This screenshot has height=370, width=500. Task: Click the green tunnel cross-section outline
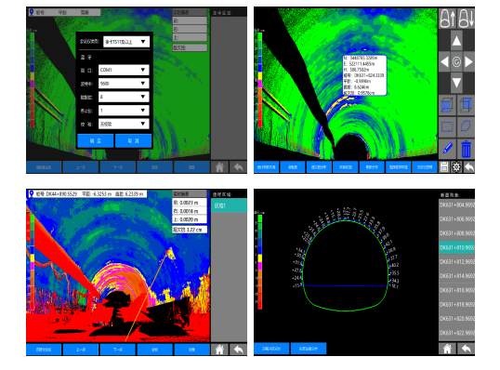pyautogui.click(x=346, y=265)
